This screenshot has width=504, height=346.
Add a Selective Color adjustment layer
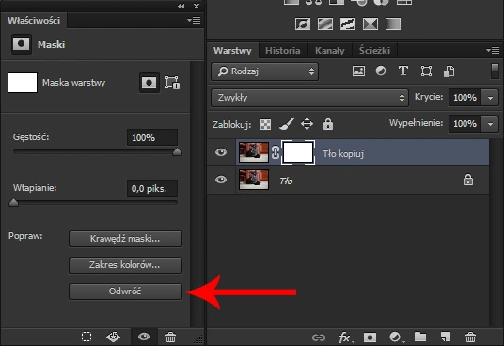click(370, 24)
